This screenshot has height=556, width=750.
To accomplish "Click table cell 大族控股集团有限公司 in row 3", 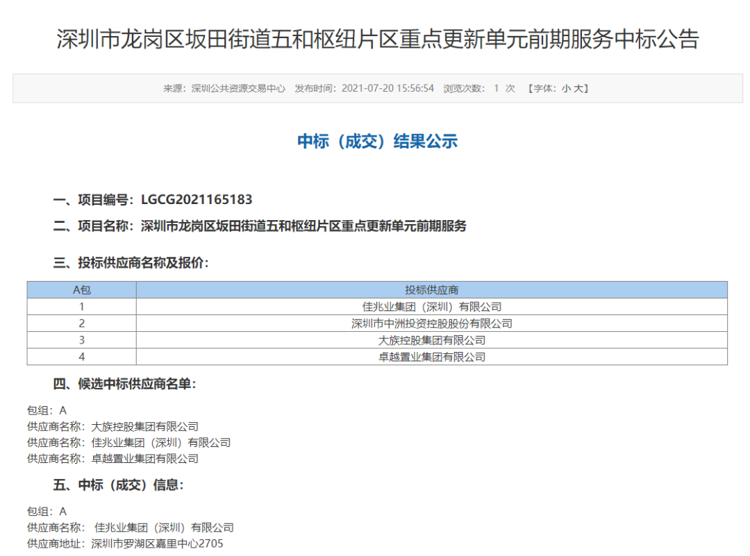I will coord(432,340).
